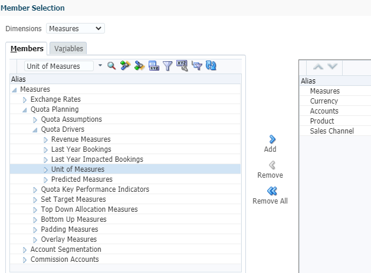The image size is (371, 273).
Task: Click the blue refresh arrows icon
Action: coord(211,65)
